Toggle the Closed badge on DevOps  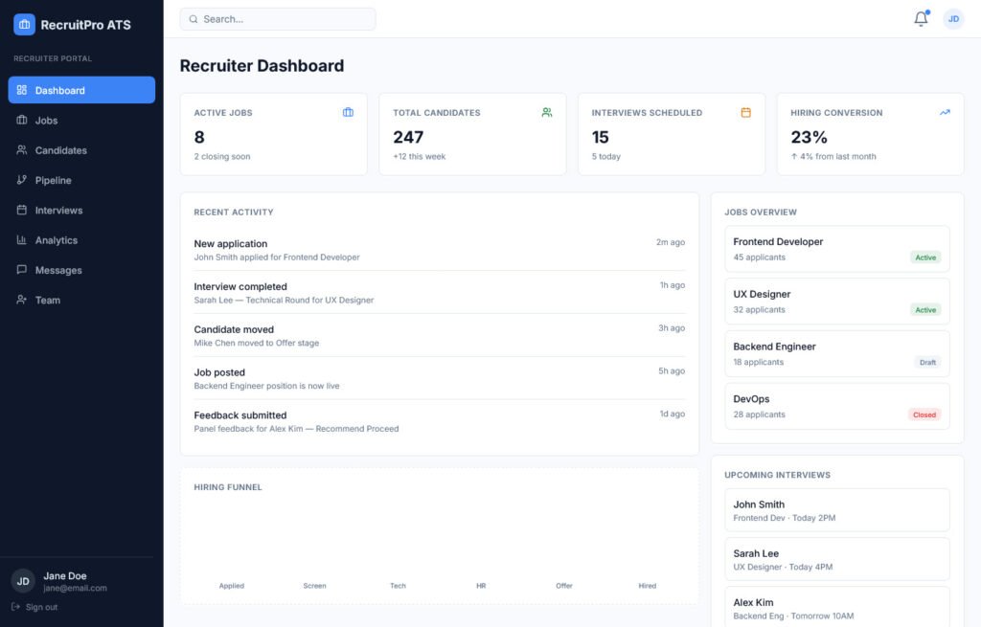click(x=924, y=414)
